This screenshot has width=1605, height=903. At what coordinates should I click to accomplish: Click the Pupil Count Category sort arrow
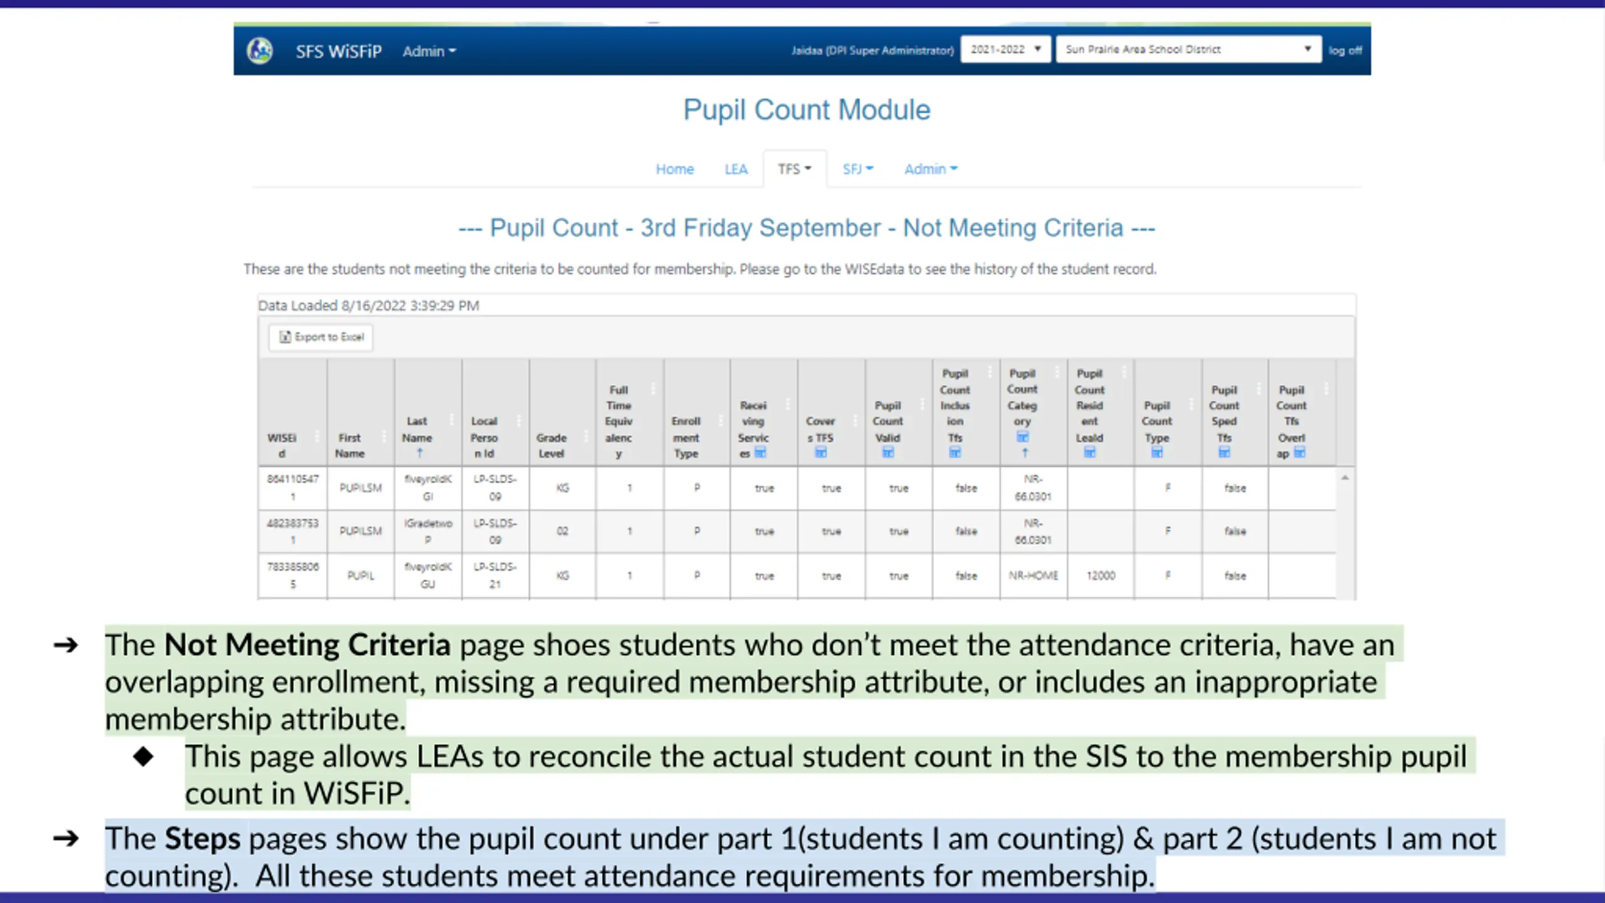pos(1024,452)
